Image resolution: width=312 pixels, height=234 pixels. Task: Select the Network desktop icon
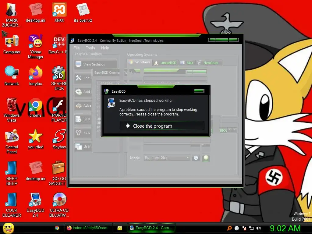click(12, 76)
